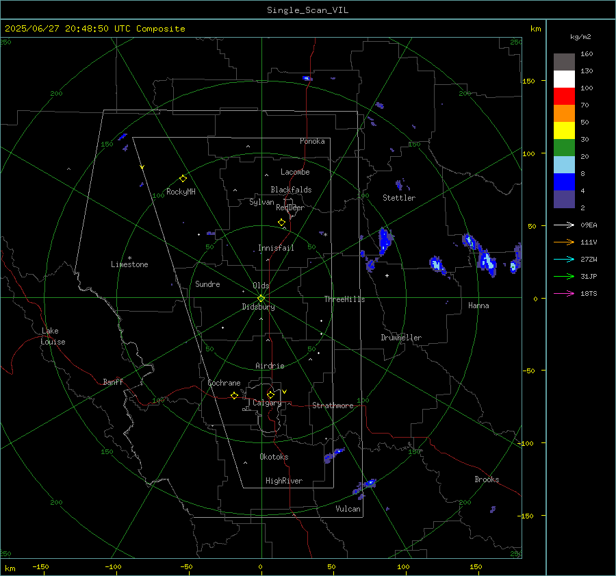
Task: Click the blue 4-8 legend swatch
Action: click(564, 181)
